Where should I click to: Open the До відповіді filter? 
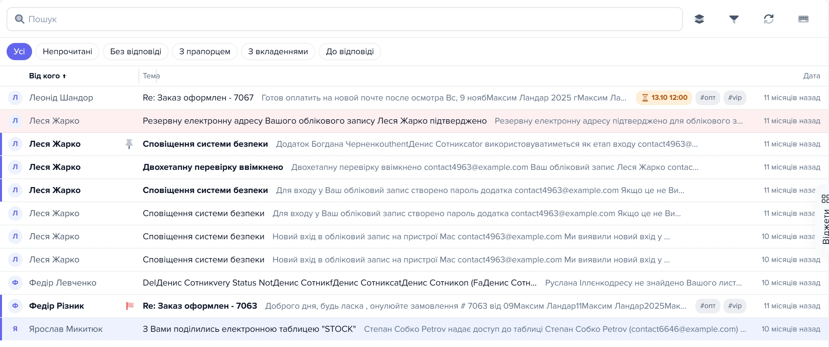[350, 52]
